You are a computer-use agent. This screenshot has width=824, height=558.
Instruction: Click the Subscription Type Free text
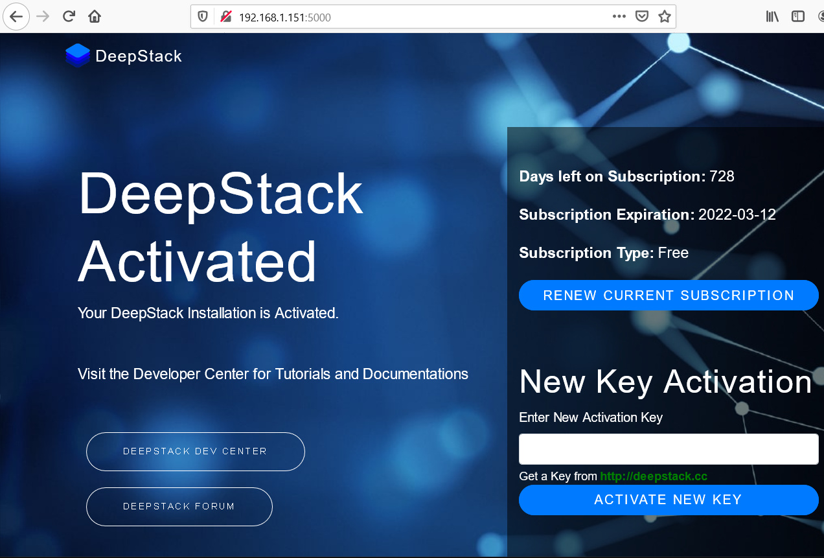(604, 253)
